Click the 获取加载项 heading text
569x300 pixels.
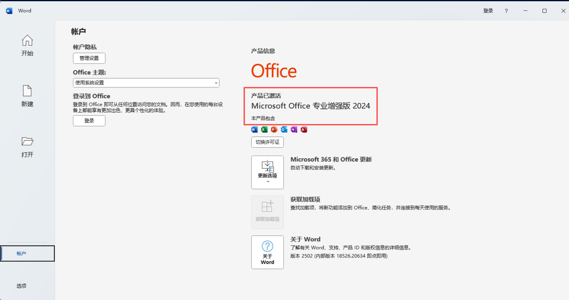[x=305, y=199]
